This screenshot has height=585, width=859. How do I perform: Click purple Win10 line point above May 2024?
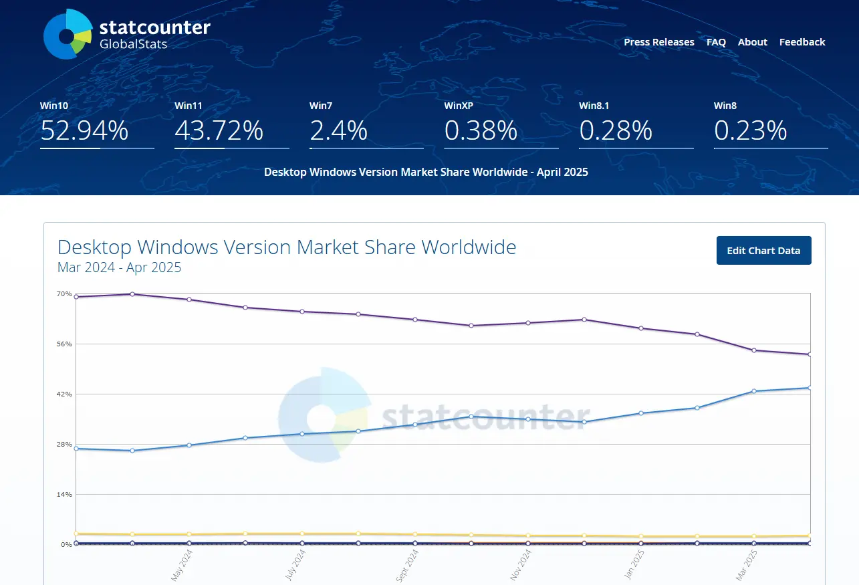[x=189, y=300]
